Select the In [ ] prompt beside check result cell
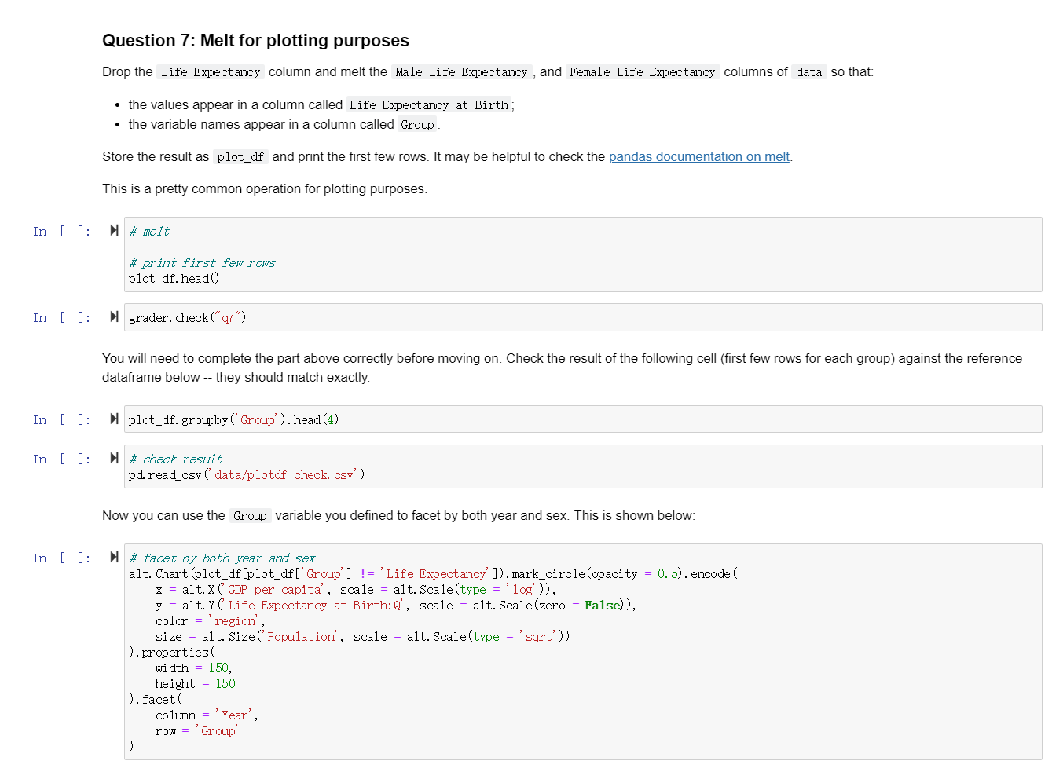This screenshot has width=1056, height=783. click(x=61, y=459)
